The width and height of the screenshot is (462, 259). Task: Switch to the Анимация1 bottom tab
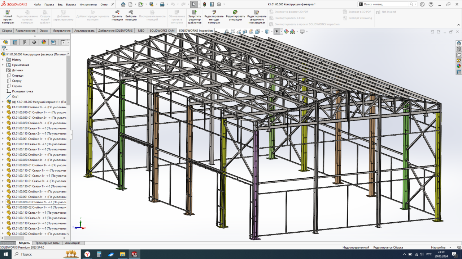point(73,243)
